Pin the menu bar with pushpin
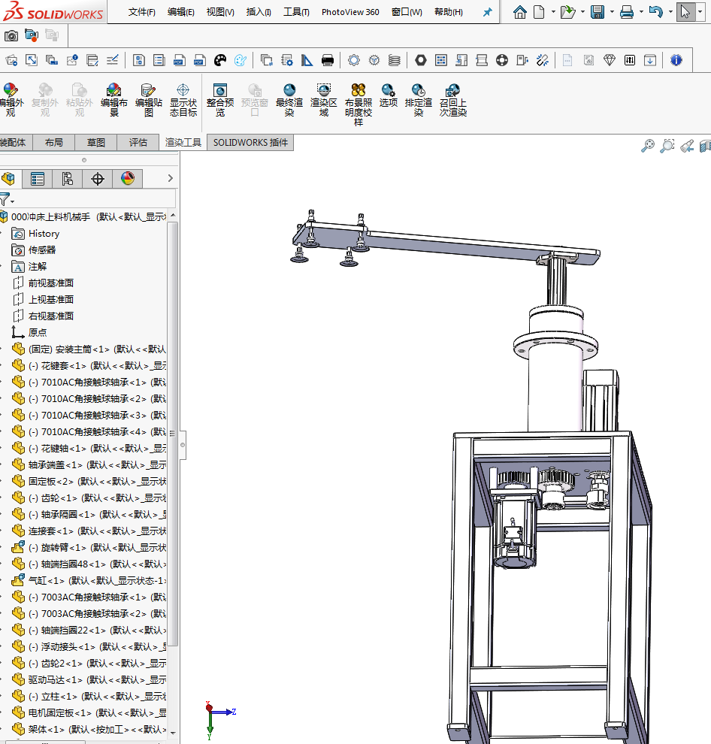The height and width of the screenshot is (744, 711). (488, 12)
